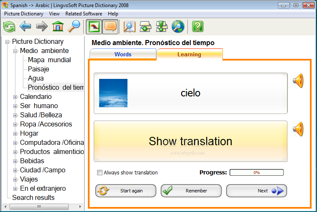Click the tree scrollbar left arrow
The width and height of the screenshot is (317, 212).
(5, 207)
